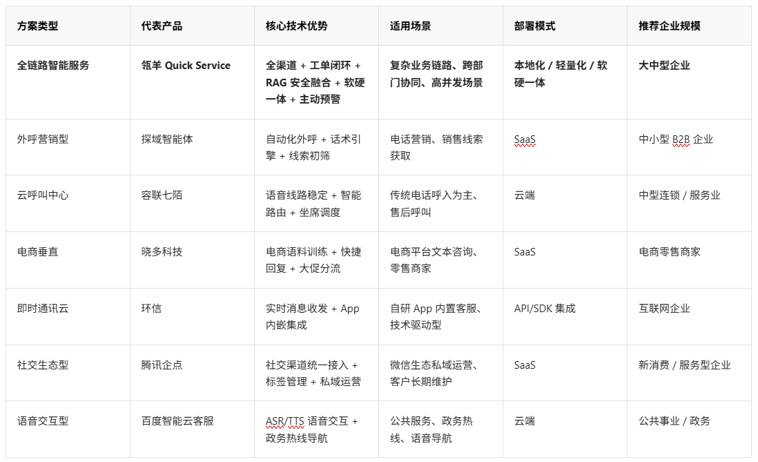
Task: Click the 核心技术优势 header cell
Action: 316,26
